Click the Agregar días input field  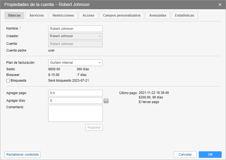[75, 101]
